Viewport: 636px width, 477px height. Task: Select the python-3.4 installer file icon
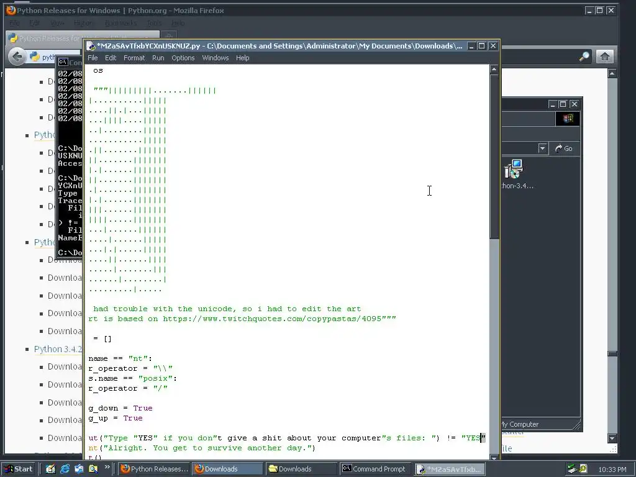tap(514, 169)
